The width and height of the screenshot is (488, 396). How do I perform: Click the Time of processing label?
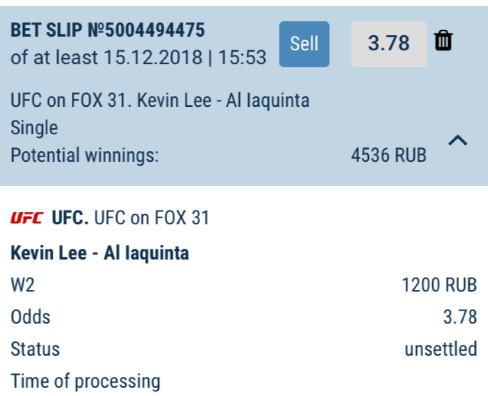(x=85, y=381)
